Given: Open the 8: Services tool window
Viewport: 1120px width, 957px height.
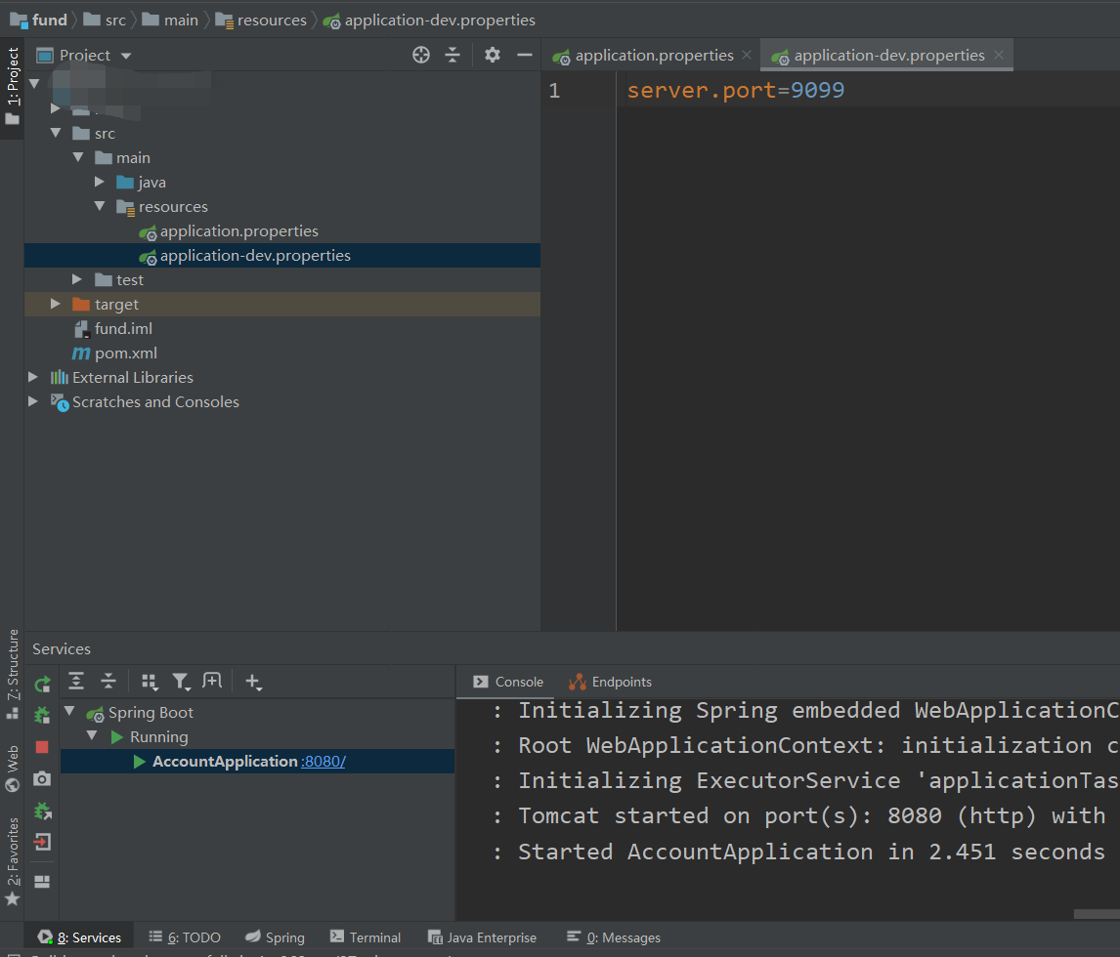Looking at the screenshot, I should coord(79,937).
